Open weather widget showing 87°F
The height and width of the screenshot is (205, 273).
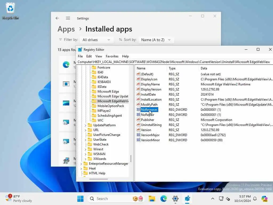[x=18, y=199]
